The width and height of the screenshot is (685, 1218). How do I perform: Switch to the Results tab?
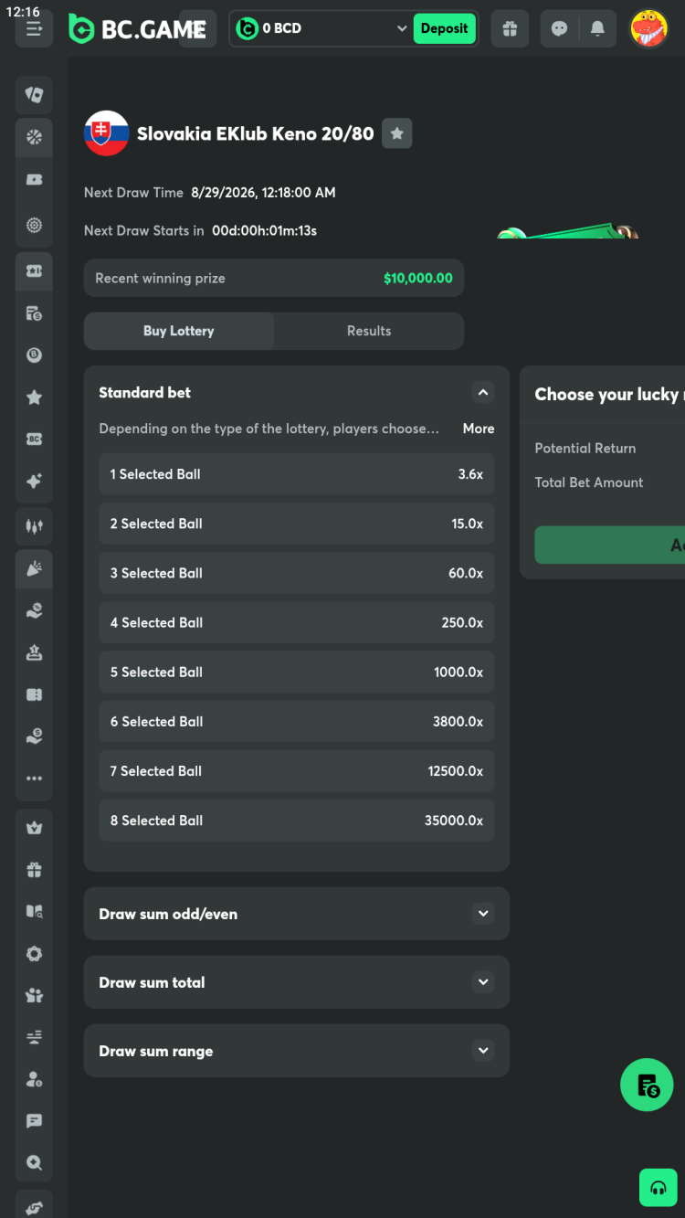[x=369, y=331]
